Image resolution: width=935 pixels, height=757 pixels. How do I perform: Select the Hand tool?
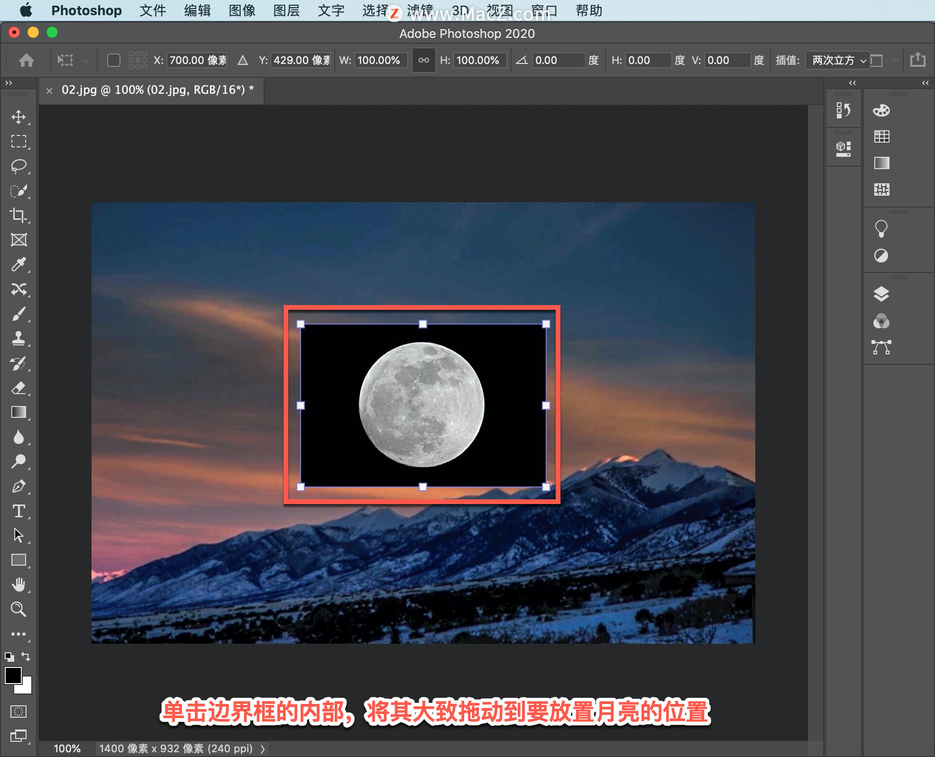tap(19, 585)
